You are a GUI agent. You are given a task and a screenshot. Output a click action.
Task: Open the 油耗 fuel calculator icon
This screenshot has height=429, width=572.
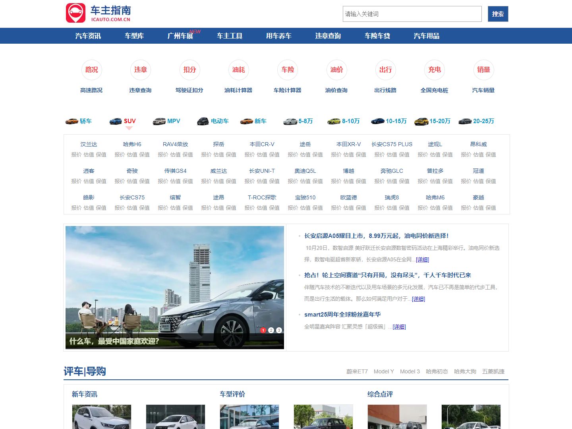tap(238, 70)
